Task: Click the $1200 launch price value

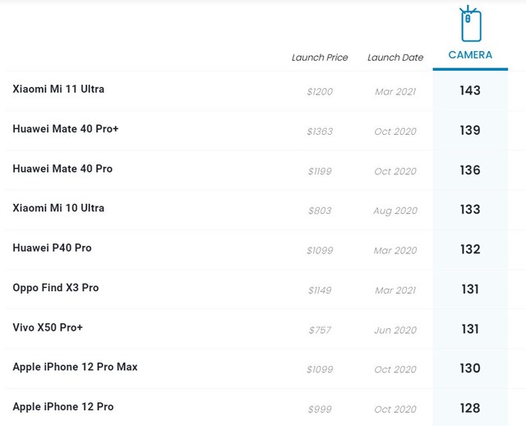Action: 320,91
